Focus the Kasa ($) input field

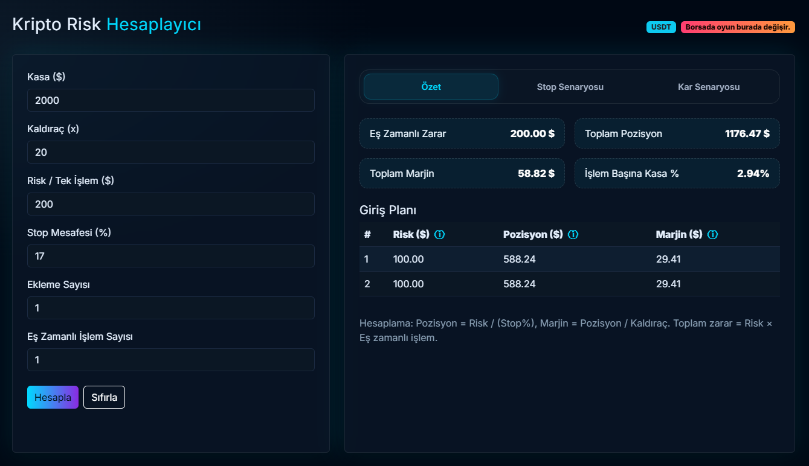point(171,100)
